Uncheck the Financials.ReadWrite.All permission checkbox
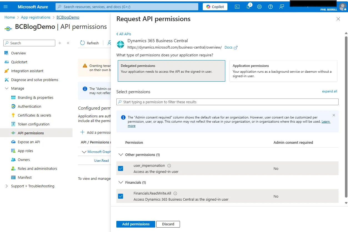348x232 pixels. 121,196
